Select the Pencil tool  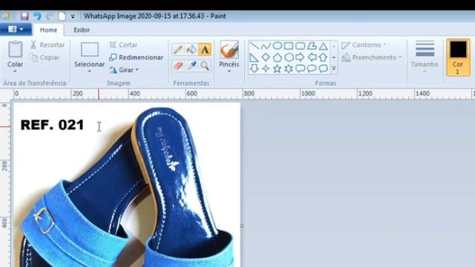(178, 50)
